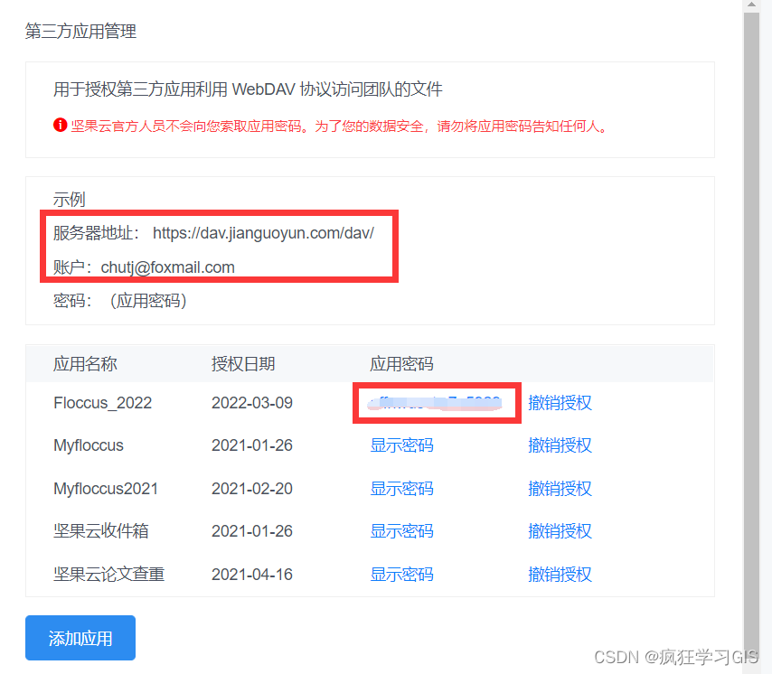Click the 坚果云收件箱 app name

101,531
